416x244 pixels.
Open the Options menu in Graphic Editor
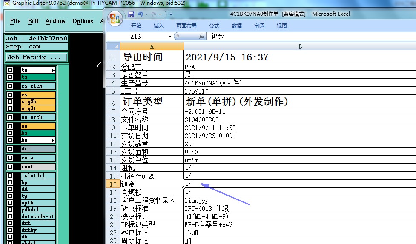[x=83, y=21]
